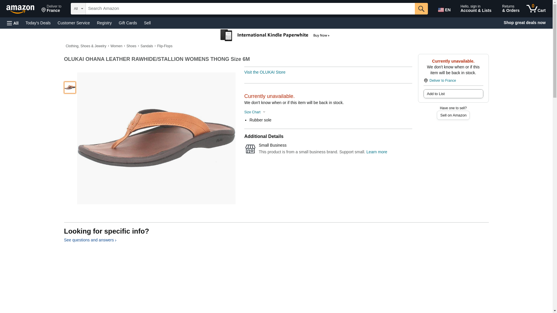
Task: Open the shopping cart icon
Action: pos(536,9)
